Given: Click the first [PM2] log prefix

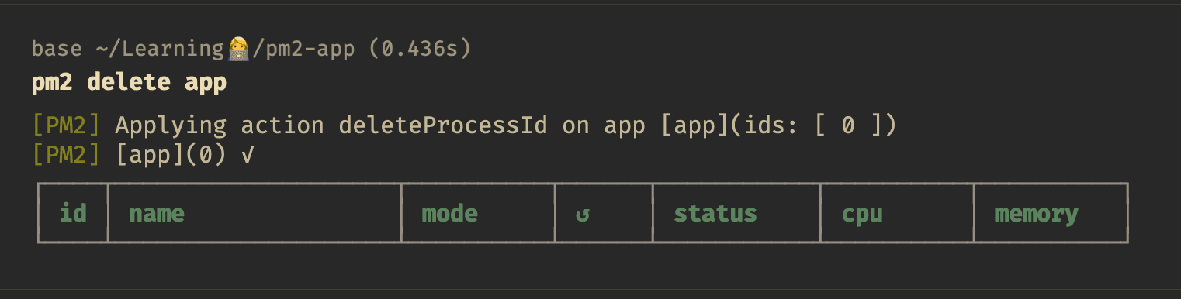Looking at the screenshot, I should (x=66, y=125).
